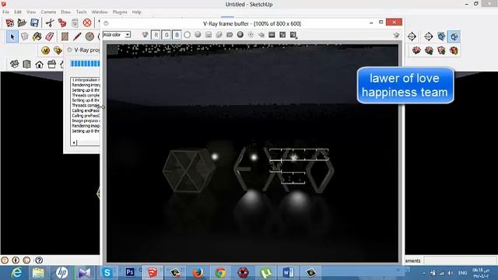The height and width of the screenshot is (280, 498).
Task: Click the active blue cube tool icon
Action: coord(454,37)
